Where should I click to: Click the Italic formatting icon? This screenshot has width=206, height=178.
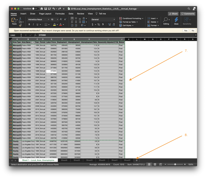tap(33, 24)
